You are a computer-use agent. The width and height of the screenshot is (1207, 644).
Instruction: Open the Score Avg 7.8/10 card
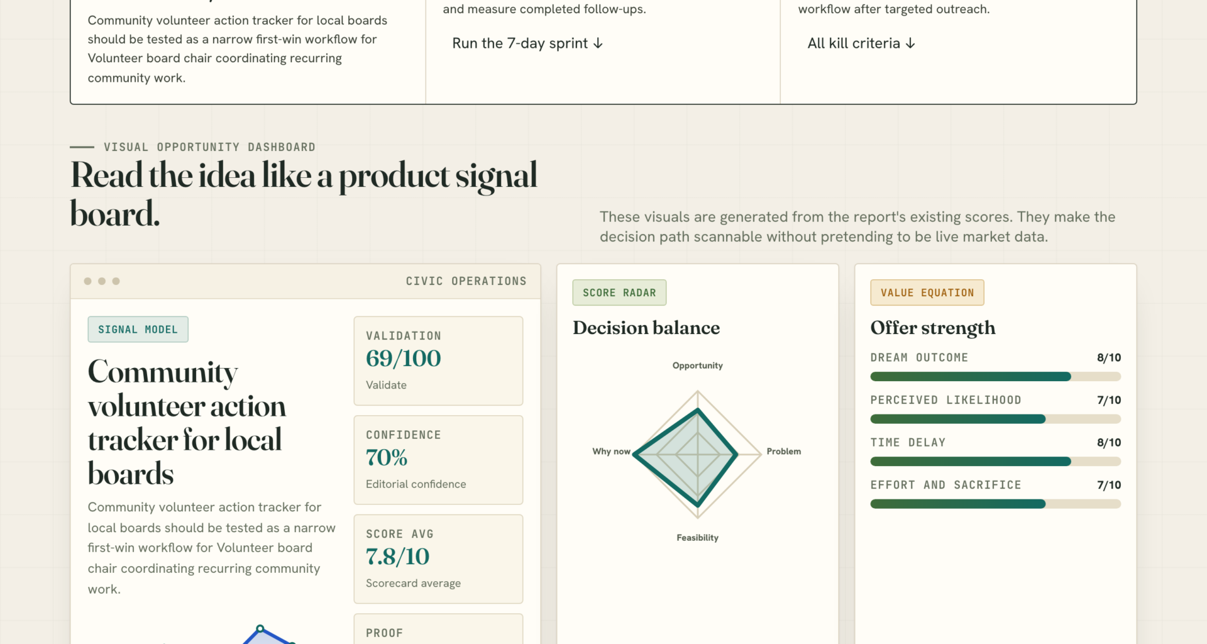click(x=438, y=559)
